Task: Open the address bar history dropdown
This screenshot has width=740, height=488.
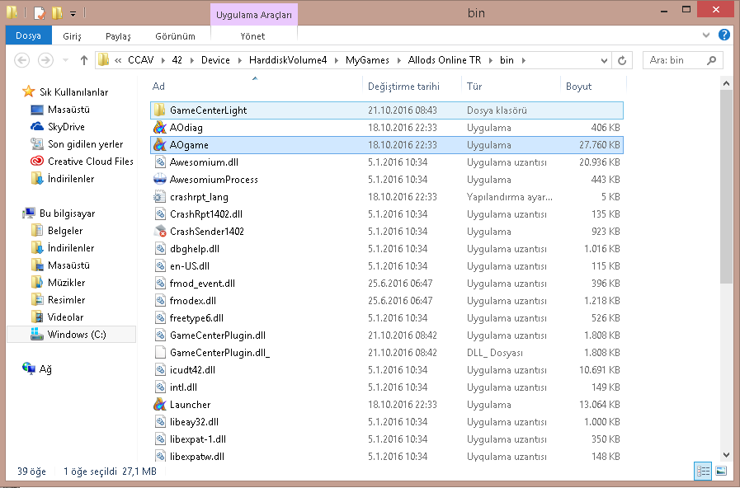Action: point(605,60)
